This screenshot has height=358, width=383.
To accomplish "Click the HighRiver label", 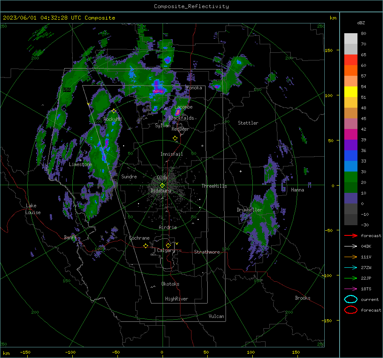I will [x=177, y=299].
